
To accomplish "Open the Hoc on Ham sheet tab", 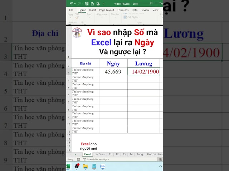I will tap(155, 154).
